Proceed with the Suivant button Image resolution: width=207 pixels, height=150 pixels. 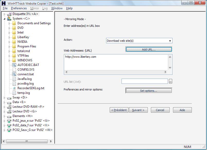(x=138, y=110)
